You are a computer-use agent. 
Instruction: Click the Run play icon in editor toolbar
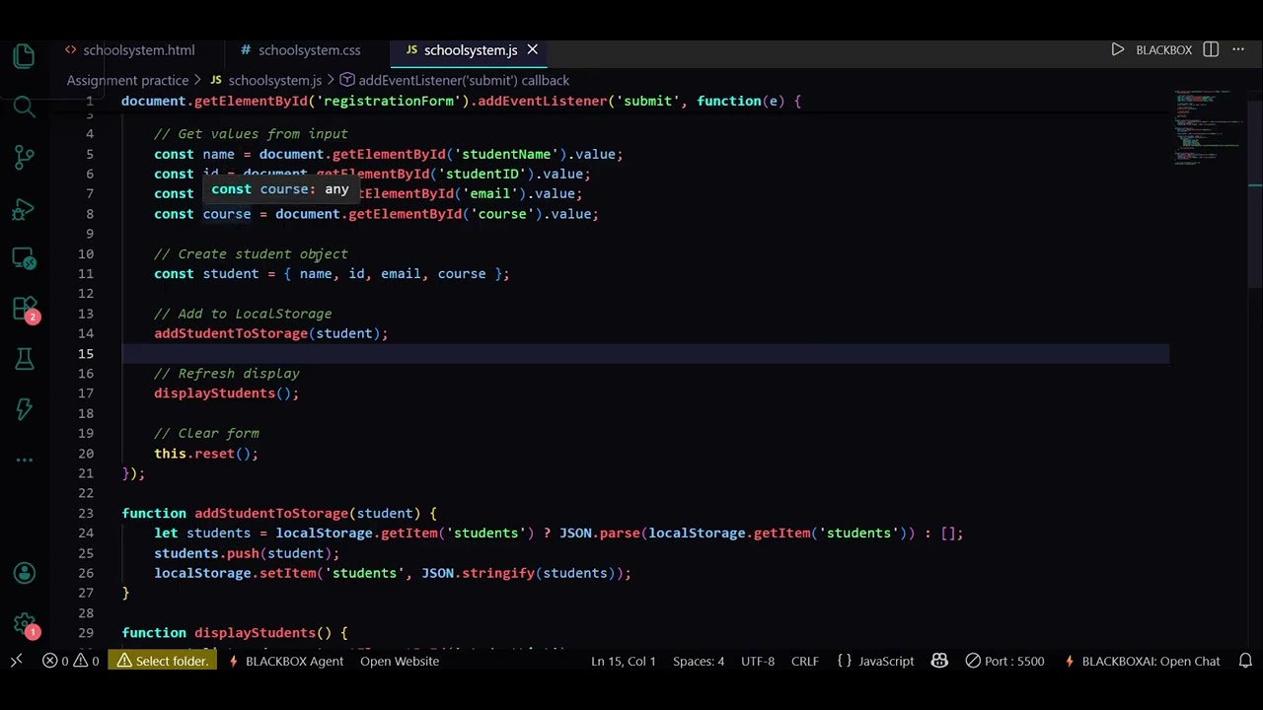[x=1117, y=49]
